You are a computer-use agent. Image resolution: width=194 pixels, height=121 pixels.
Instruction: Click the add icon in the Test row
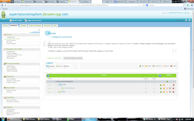pyautogui.click(x=161, y=85)
